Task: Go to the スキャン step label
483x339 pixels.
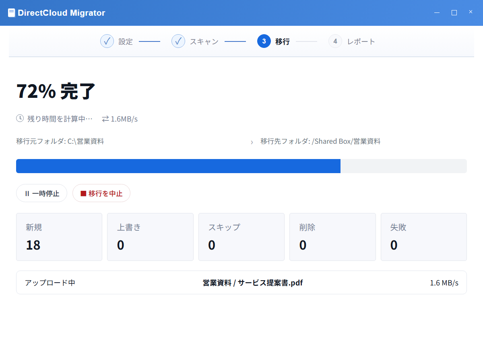Action: pos(204,41)
